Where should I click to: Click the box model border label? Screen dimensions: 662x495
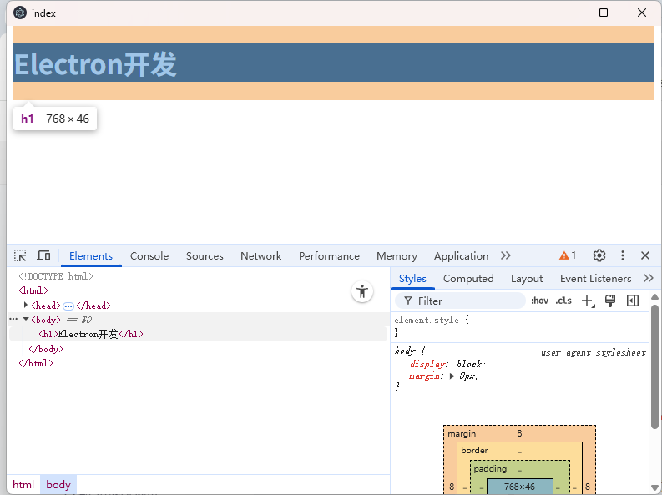(474, 450)
